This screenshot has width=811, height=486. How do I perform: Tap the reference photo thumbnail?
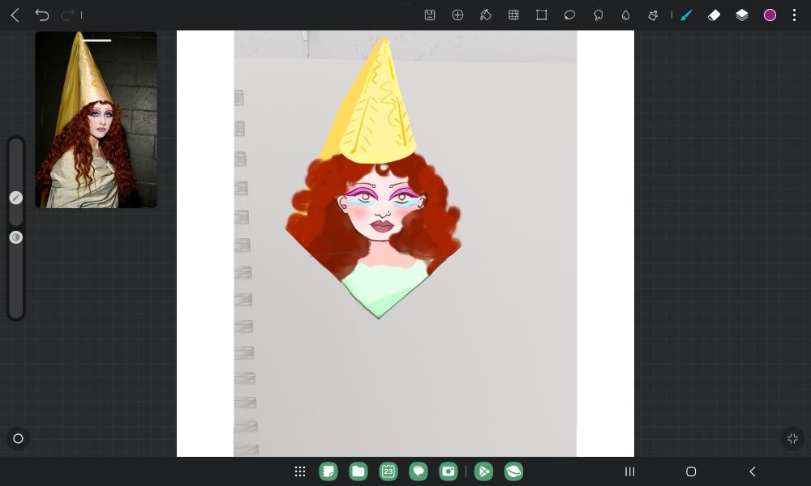[97, 120]
